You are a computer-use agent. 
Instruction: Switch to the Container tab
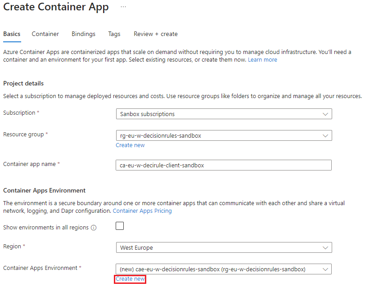coord(45,34)
